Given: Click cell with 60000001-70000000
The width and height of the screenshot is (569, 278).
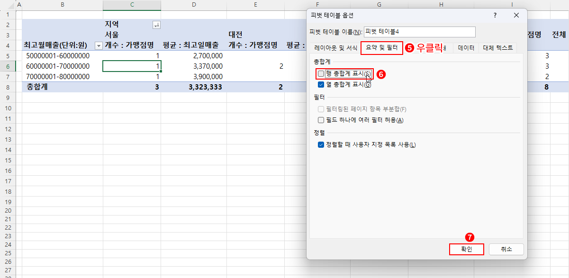Looking at the screenshot, I should (63, 66).
